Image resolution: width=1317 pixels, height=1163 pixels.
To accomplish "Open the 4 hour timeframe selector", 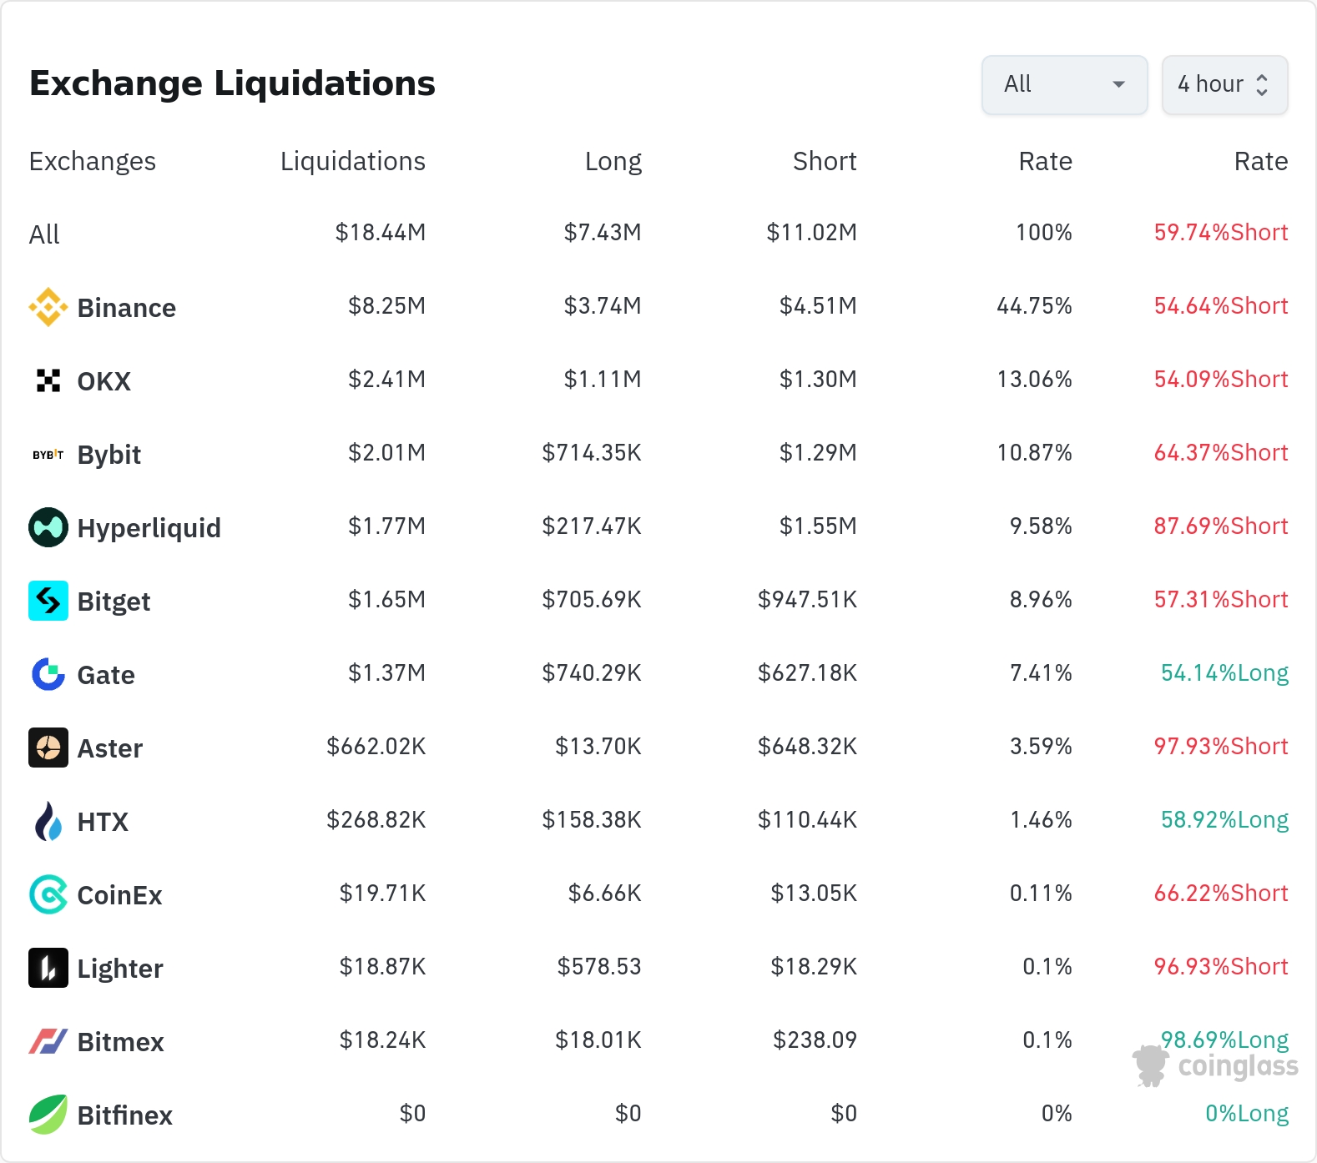I will coord(1224,84).
